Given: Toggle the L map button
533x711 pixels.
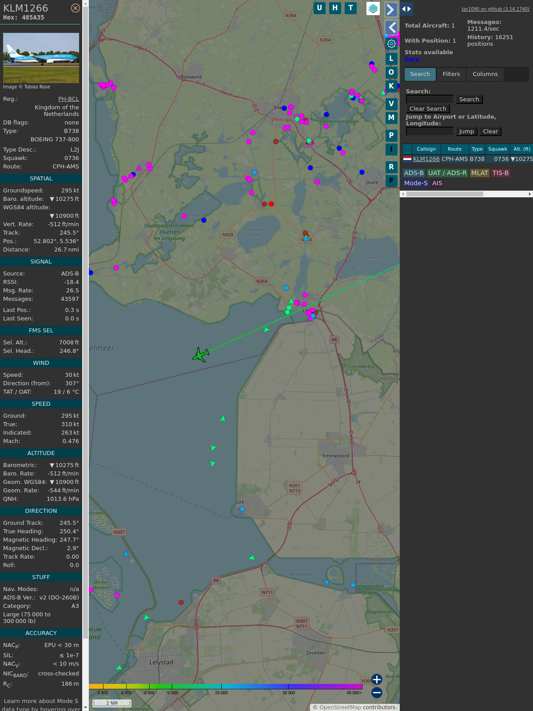Looking at the screenshot, I should [391, 59].
